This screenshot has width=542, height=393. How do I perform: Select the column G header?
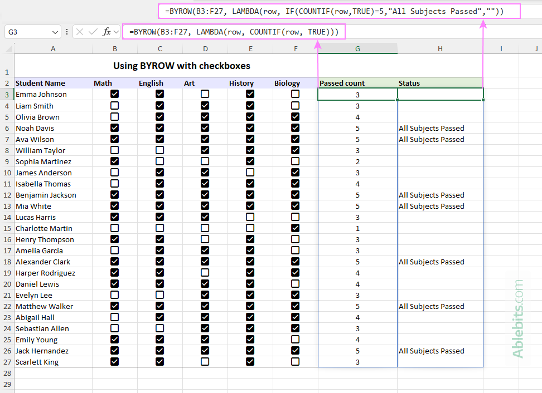(x=357, y=49)
